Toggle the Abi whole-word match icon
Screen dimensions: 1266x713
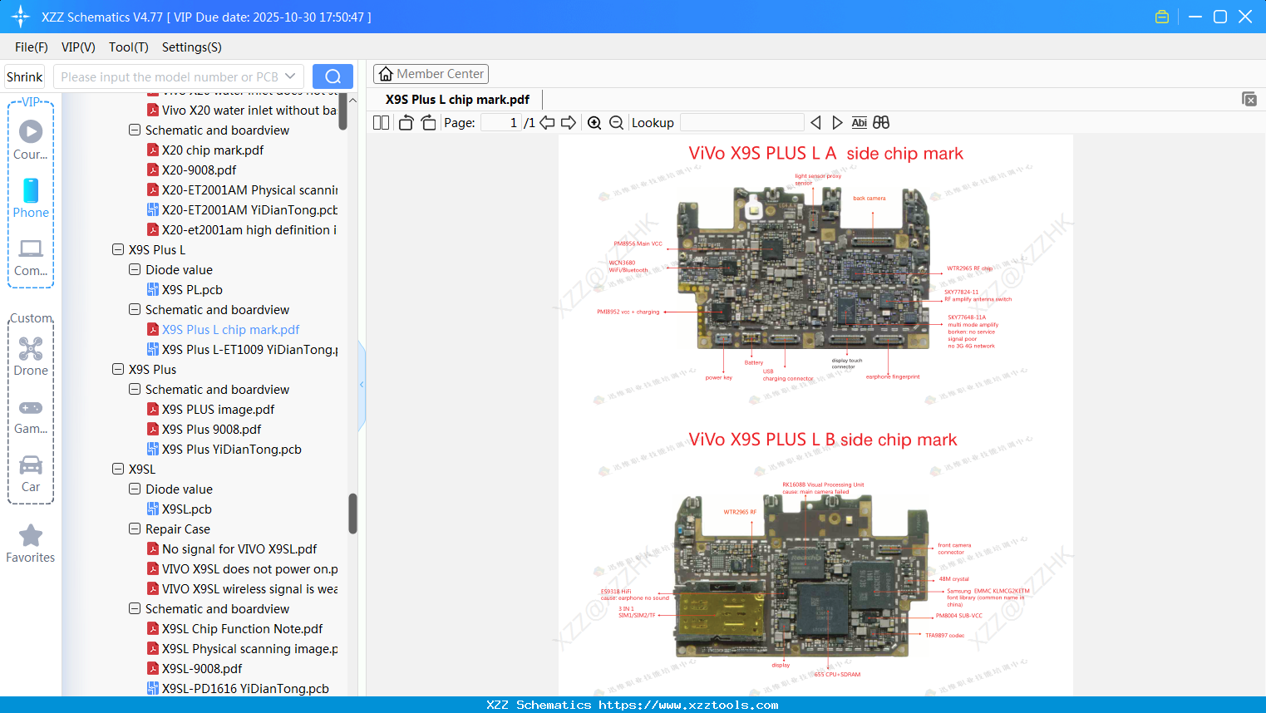[859, 123]
